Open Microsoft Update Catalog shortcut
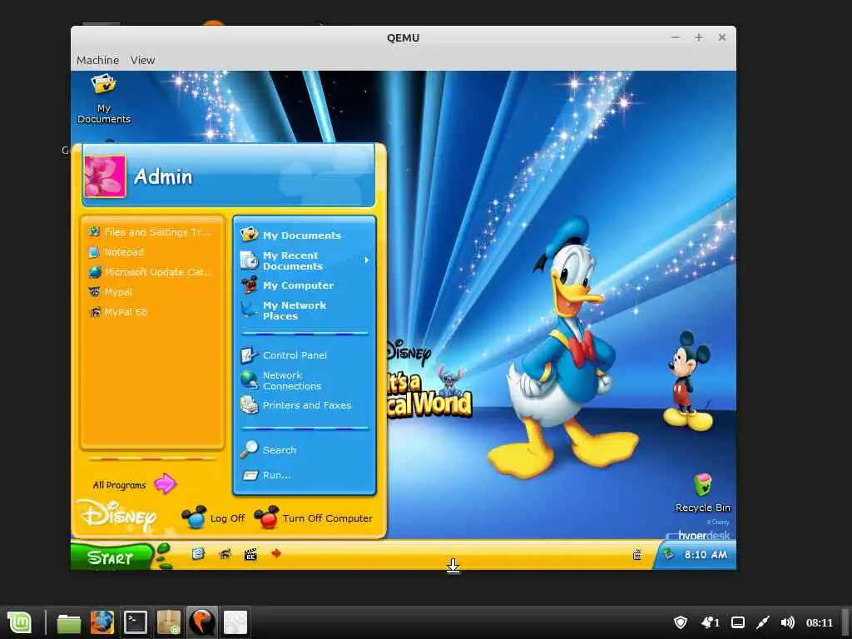The width and height of the screenshot is (852, 639). click(x=151, y=272)
